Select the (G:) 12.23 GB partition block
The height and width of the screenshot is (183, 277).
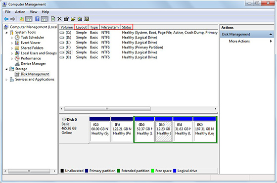164,129
